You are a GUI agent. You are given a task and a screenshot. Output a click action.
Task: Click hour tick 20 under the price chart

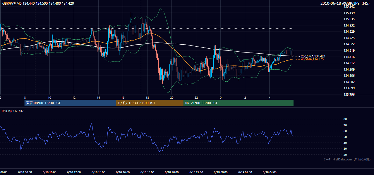click(172, 97)
